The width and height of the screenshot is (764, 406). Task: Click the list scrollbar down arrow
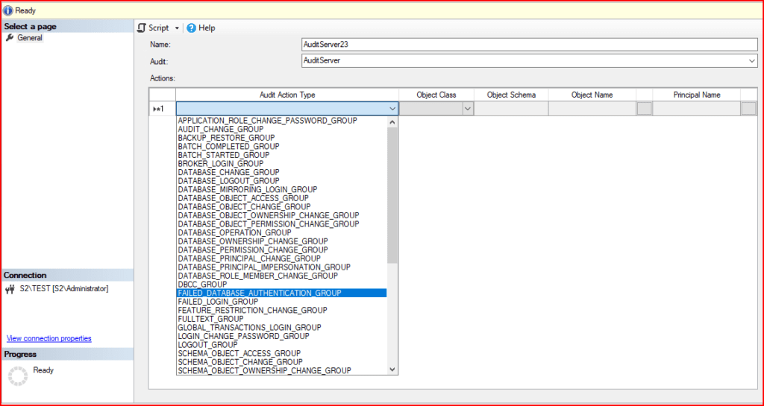coord(392,369)
